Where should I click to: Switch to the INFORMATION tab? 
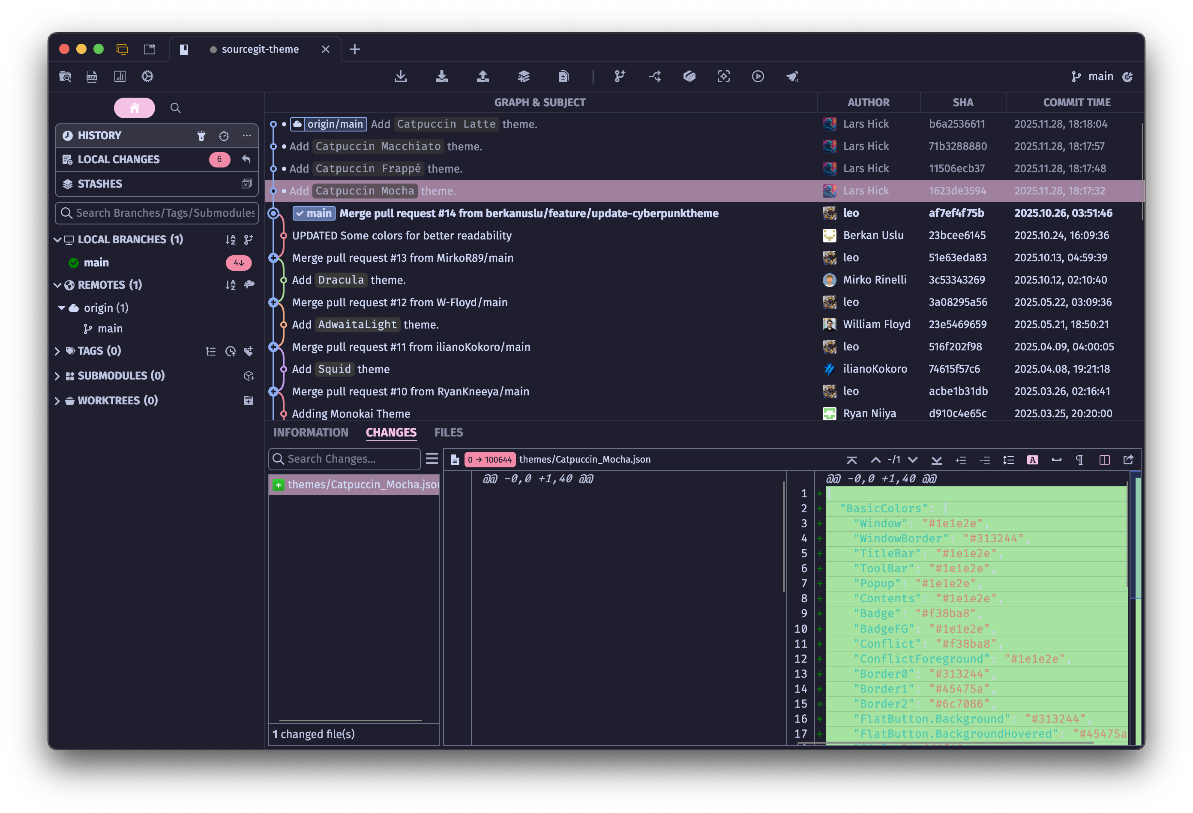[310, 432]
